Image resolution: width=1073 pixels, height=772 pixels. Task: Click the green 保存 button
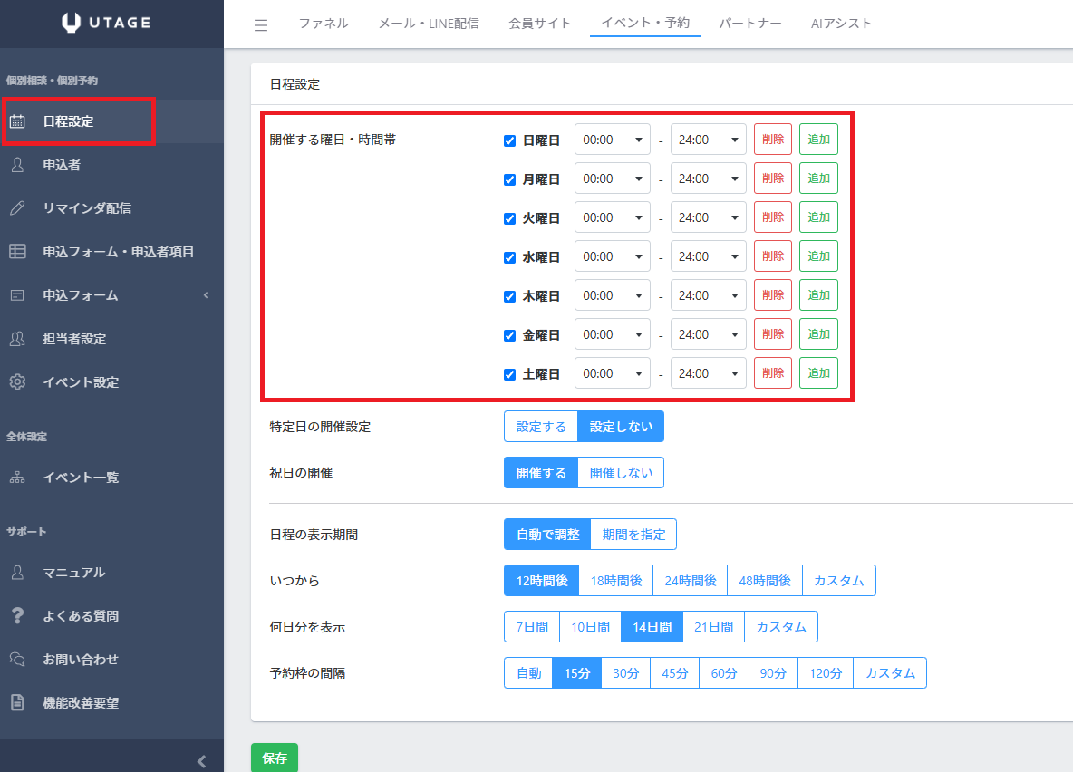click(x=274, y=758)
